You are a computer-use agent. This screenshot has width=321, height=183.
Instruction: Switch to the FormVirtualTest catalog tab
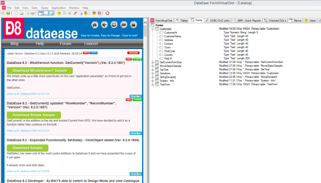(162, 20)
